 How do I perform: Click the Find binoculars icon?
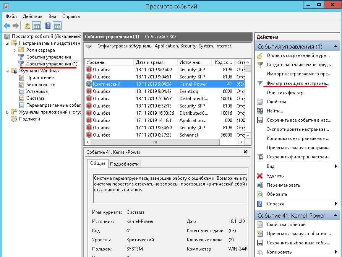click(260, 111)
